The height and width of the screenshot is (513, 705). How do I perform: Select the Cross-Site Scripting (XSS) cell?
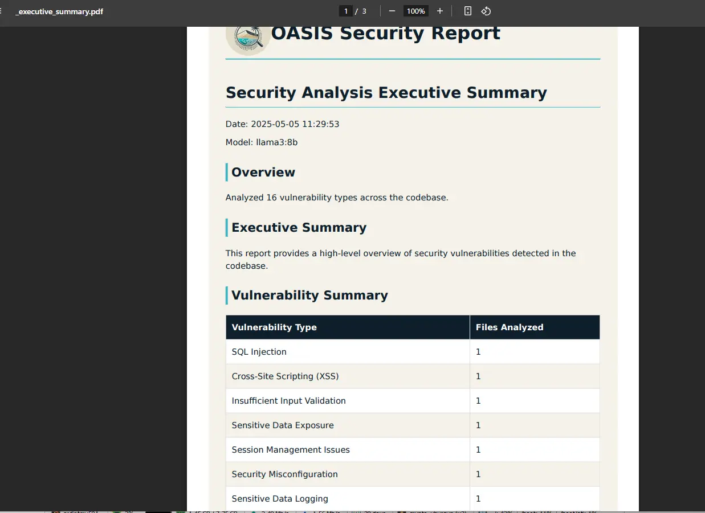coord(348,376)
